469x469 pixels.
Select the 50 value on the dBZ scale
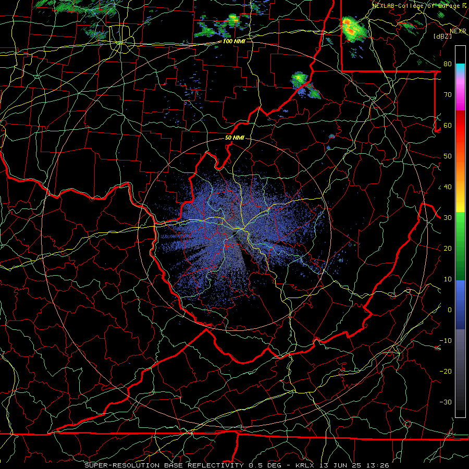448,156
